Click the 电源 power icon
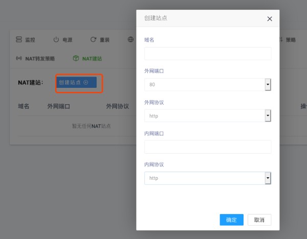This screenshot has height=239, width=307. 56,40
